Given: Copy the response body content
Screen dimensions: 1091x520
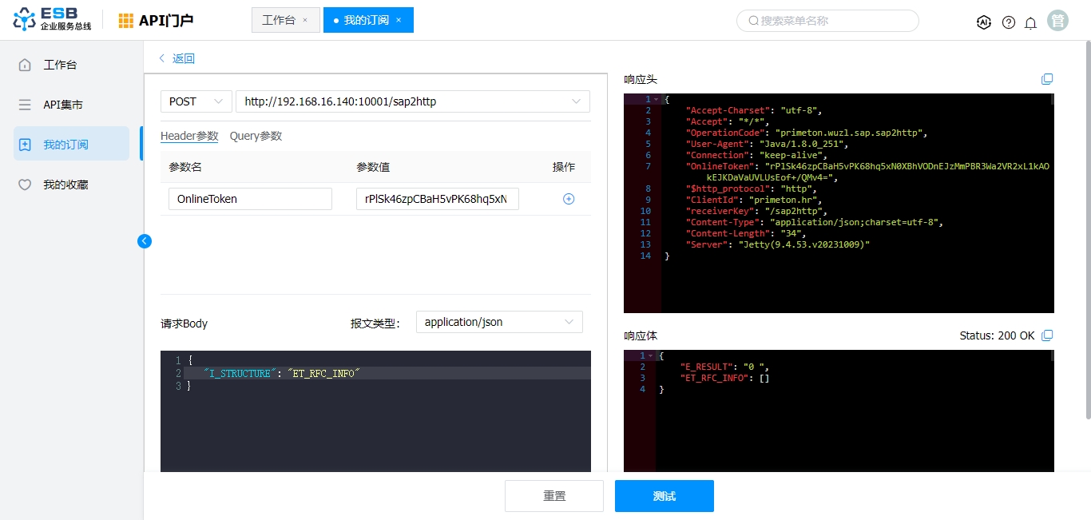Looking at the screenshot, I should coord(1048,335).
